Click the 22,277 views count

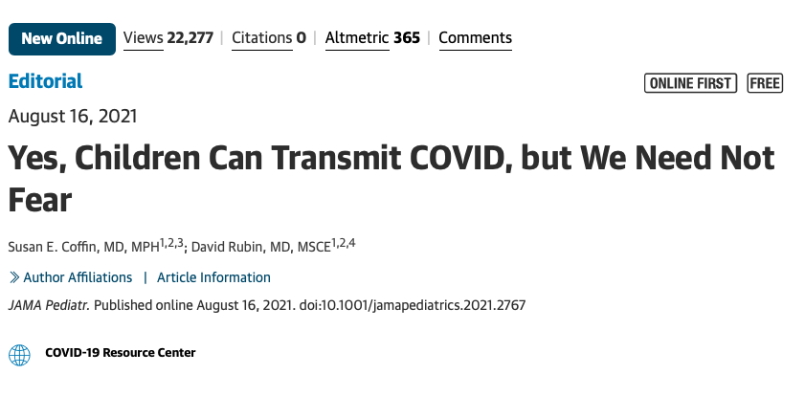coord(190,38)
